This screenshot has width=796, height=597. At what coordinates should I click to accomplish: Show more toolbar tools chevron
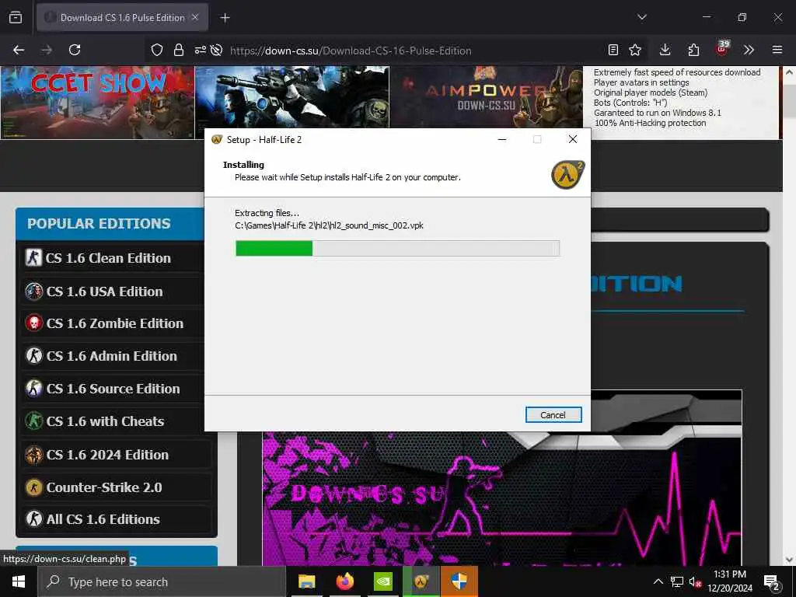(x=749, y=50)
